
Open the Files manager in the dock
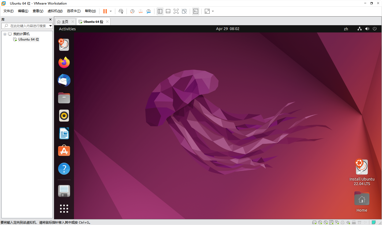tap(64, 98)
